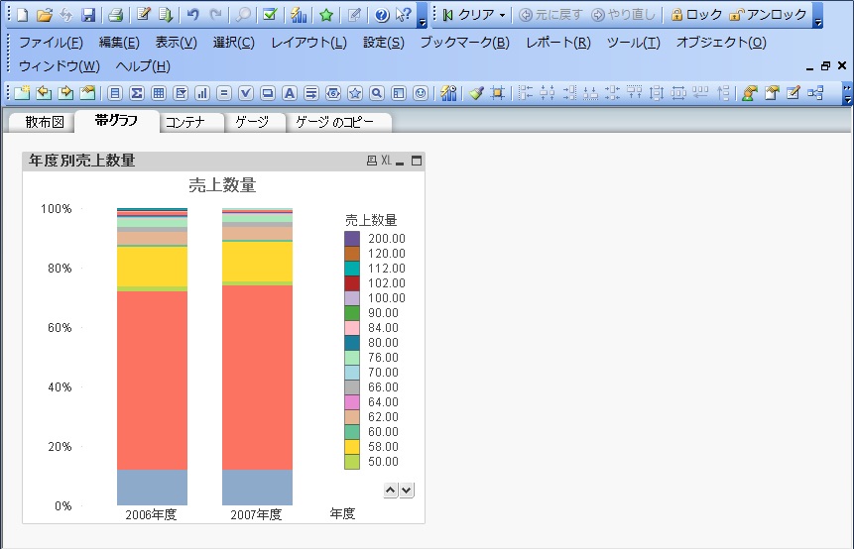Move the sheet right with the right-arrow sheet icon
The width and height of the screenshot is (854, 549).
(x=65, y=93)
